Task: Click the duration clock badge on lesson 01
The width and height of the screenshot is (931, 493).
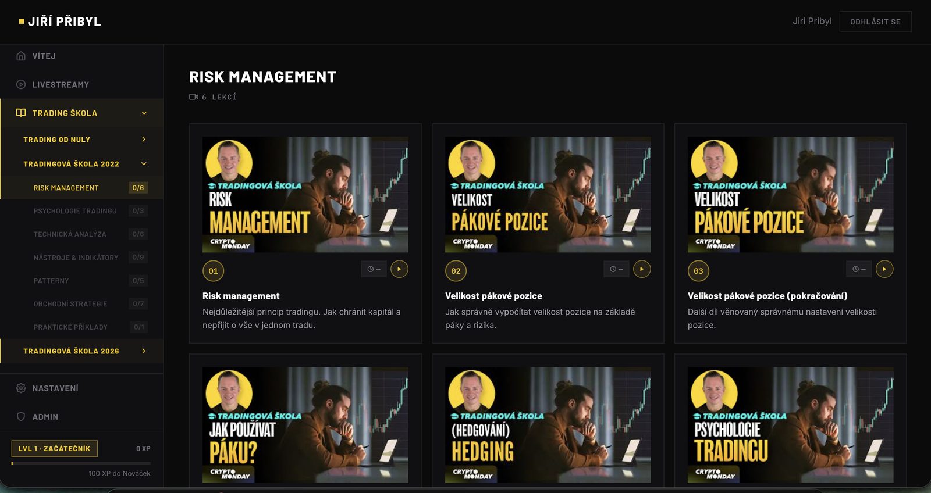Action: point(374,269)
